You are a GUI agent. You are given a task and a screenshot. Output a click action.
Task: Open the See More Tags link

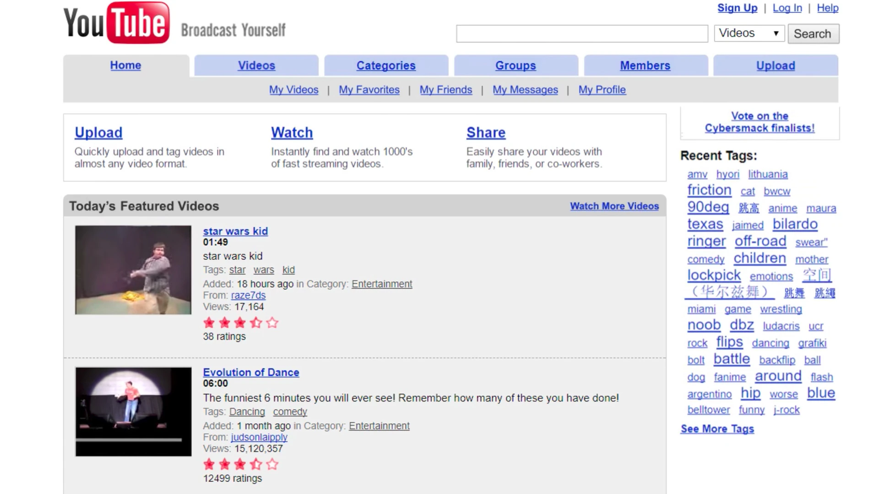tap(717, 429)
